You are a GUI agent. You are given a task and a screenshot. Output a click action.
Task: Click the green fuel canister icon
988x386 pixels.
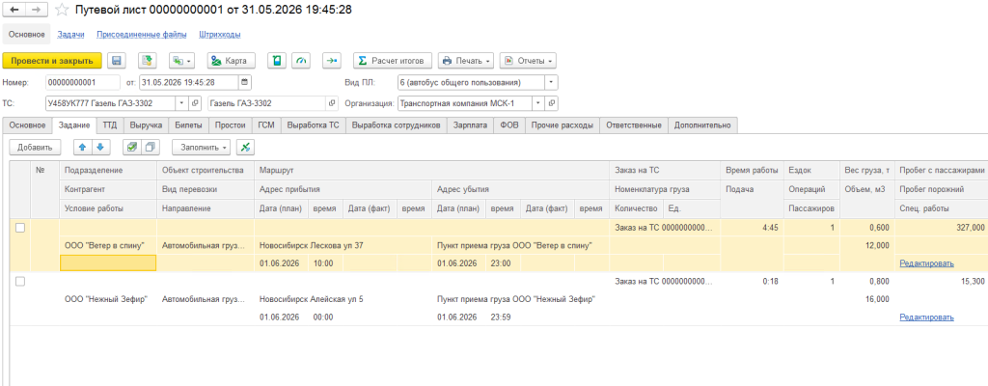[277, 61]
